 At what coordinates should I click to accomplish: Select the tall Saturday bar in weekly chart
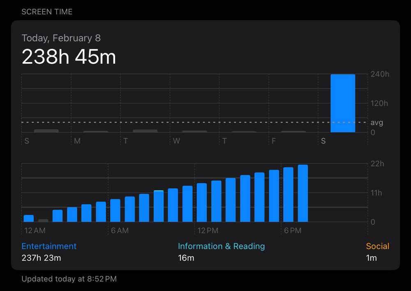pos(343,103)
